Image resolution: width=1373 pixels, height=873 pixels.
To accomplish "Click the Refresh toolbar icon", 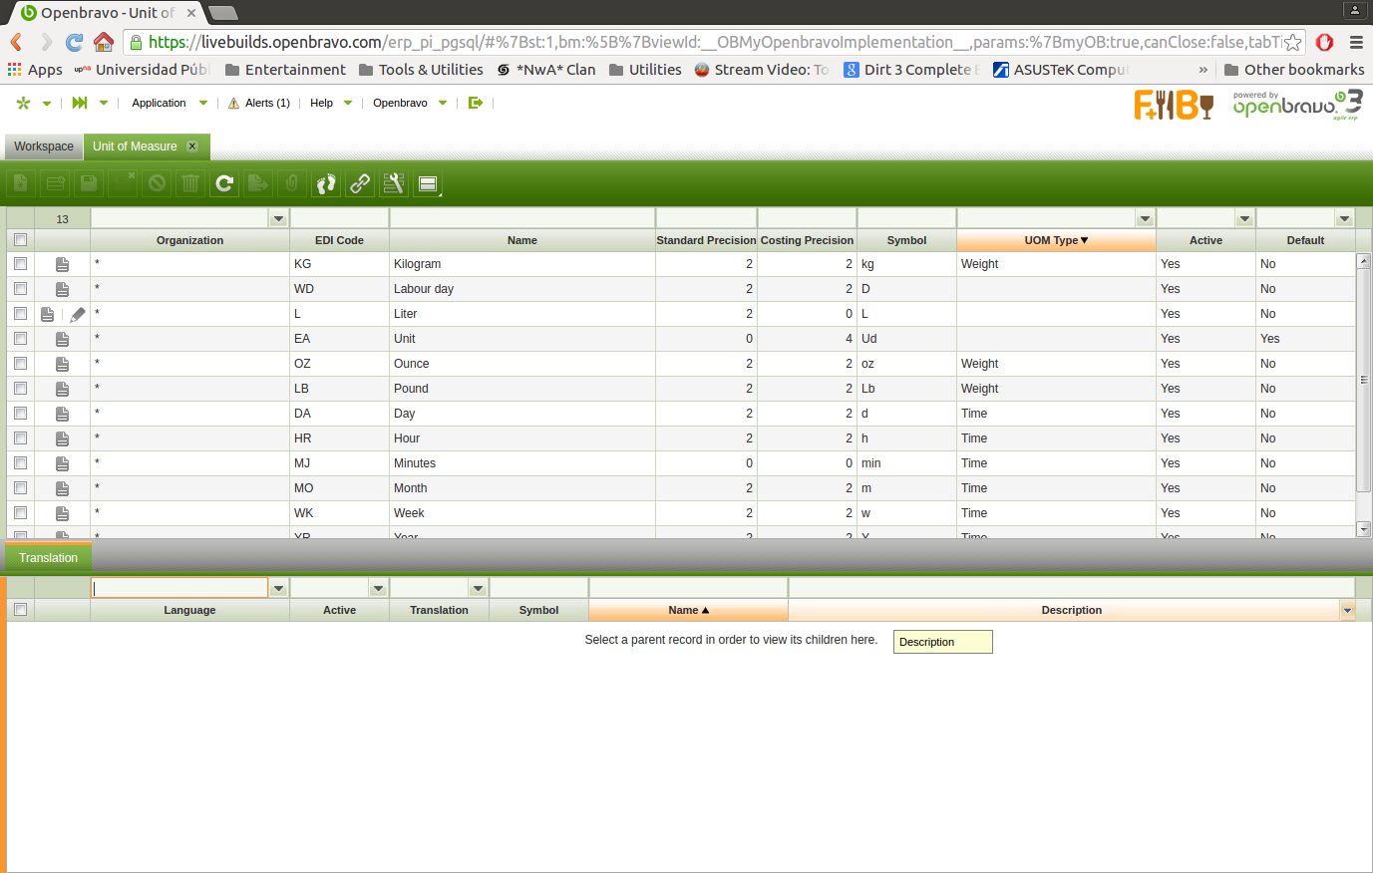I will [224, 183].
